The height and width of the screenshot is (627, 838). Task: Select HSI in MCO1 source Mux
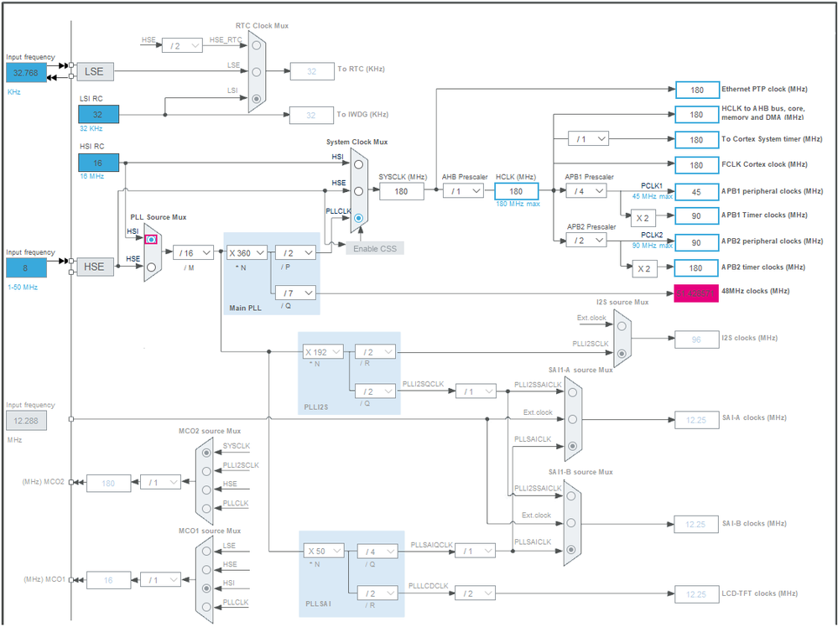(206, 588)
